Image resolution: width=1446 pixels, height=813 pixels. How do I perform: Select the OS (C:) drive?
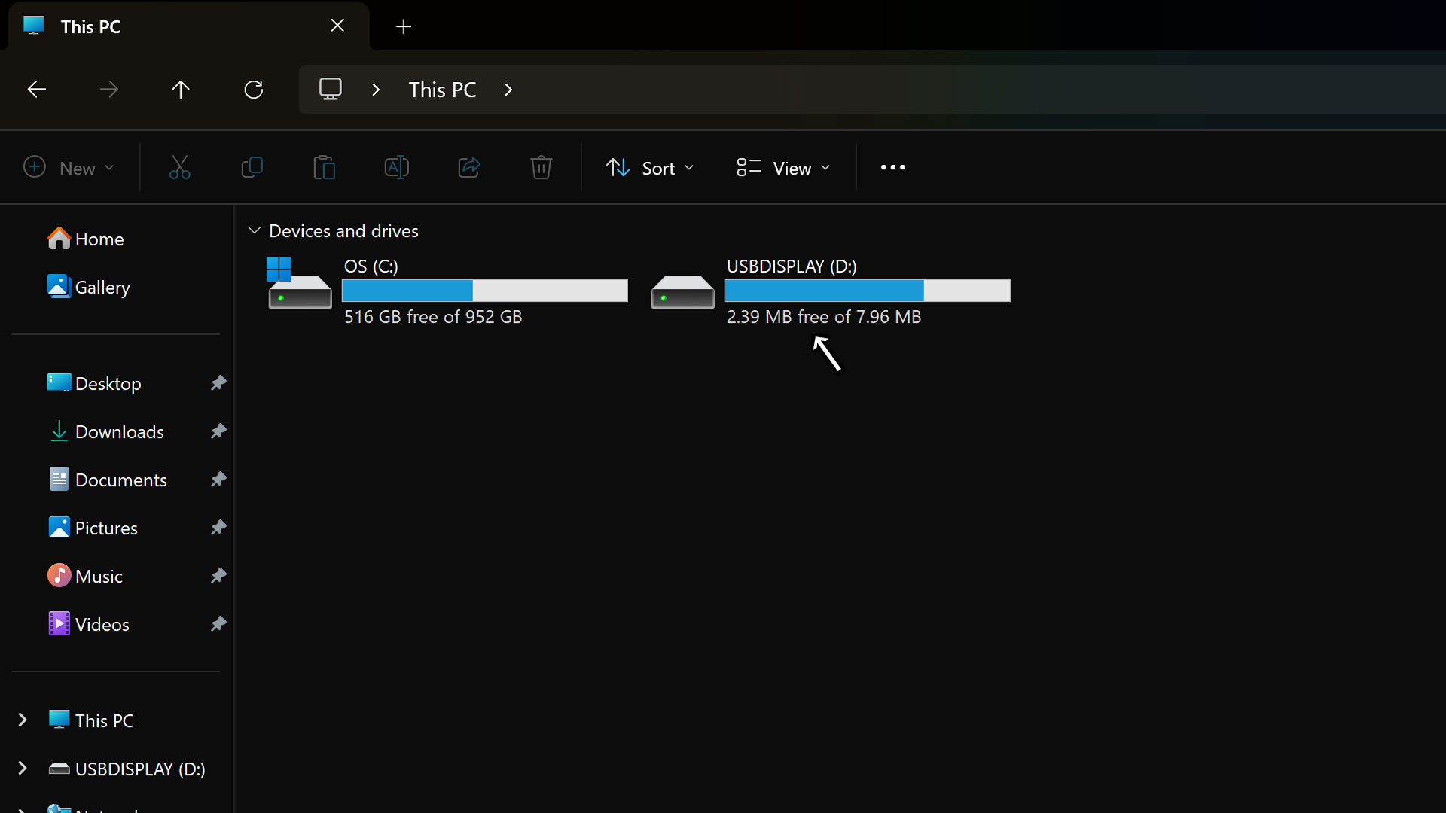coord(448,291)
